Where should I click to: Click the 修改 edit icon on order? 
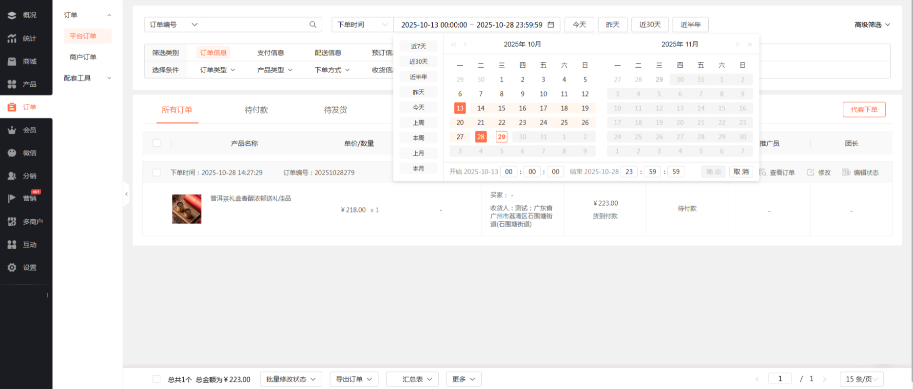(811, 173)
